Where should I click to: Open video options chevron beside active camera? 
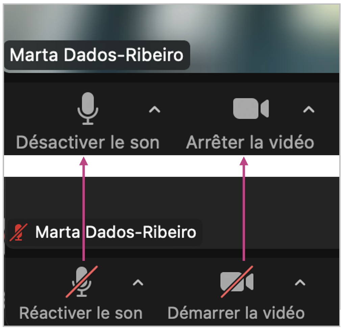(309, 109)
